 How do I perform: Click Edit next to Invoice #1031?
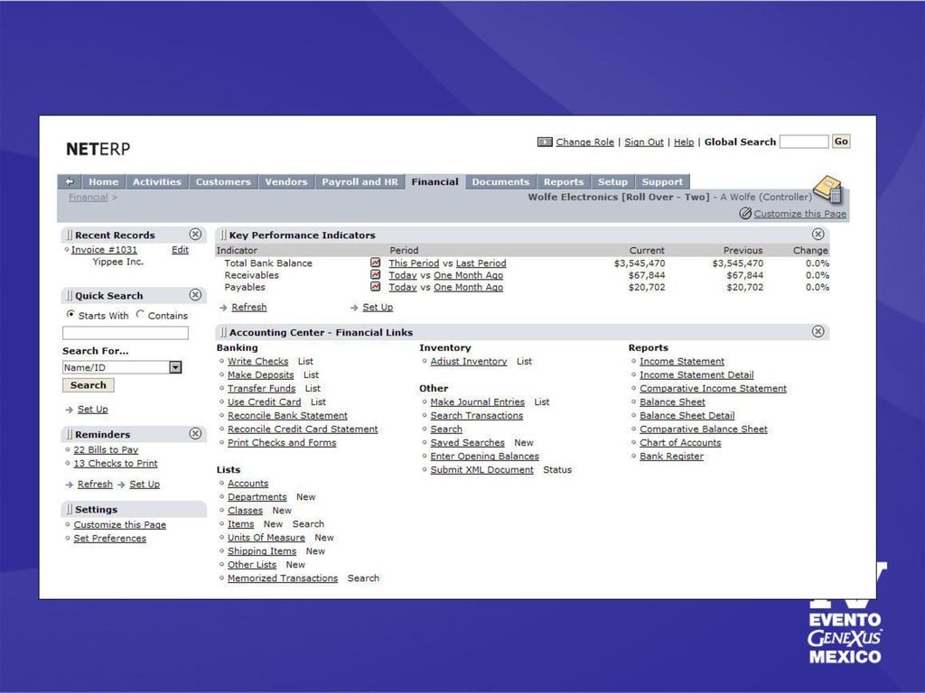coord(180,250)
